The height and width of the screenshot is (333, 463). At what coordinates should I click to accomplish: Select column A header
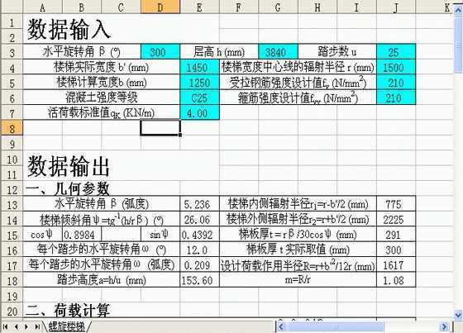[42, 7]
